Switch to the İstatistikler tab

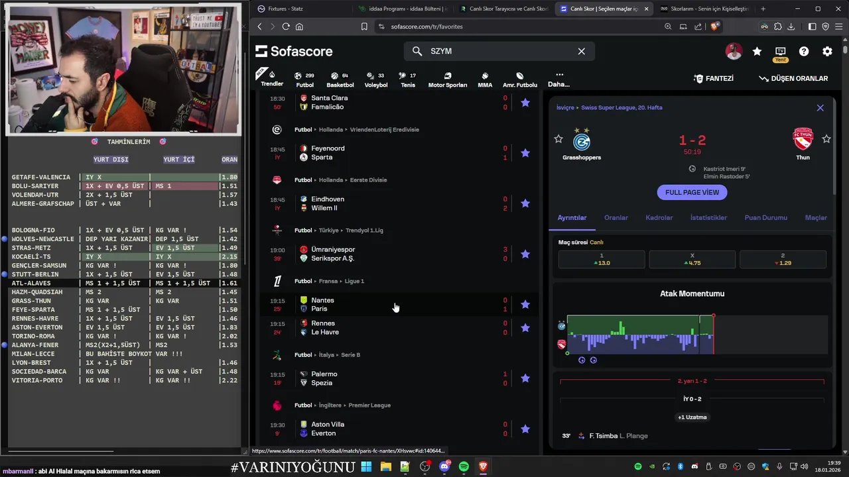coord(708,217)
